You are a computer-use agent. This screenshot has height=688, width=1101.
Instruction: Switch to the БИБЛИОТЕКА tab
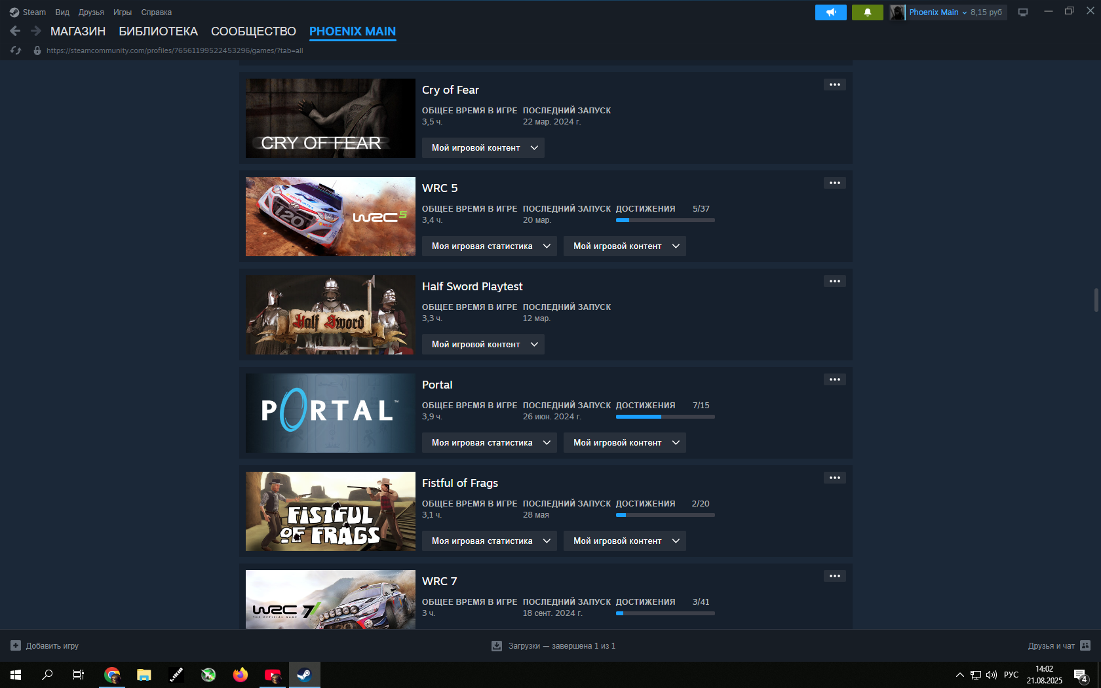158,31
